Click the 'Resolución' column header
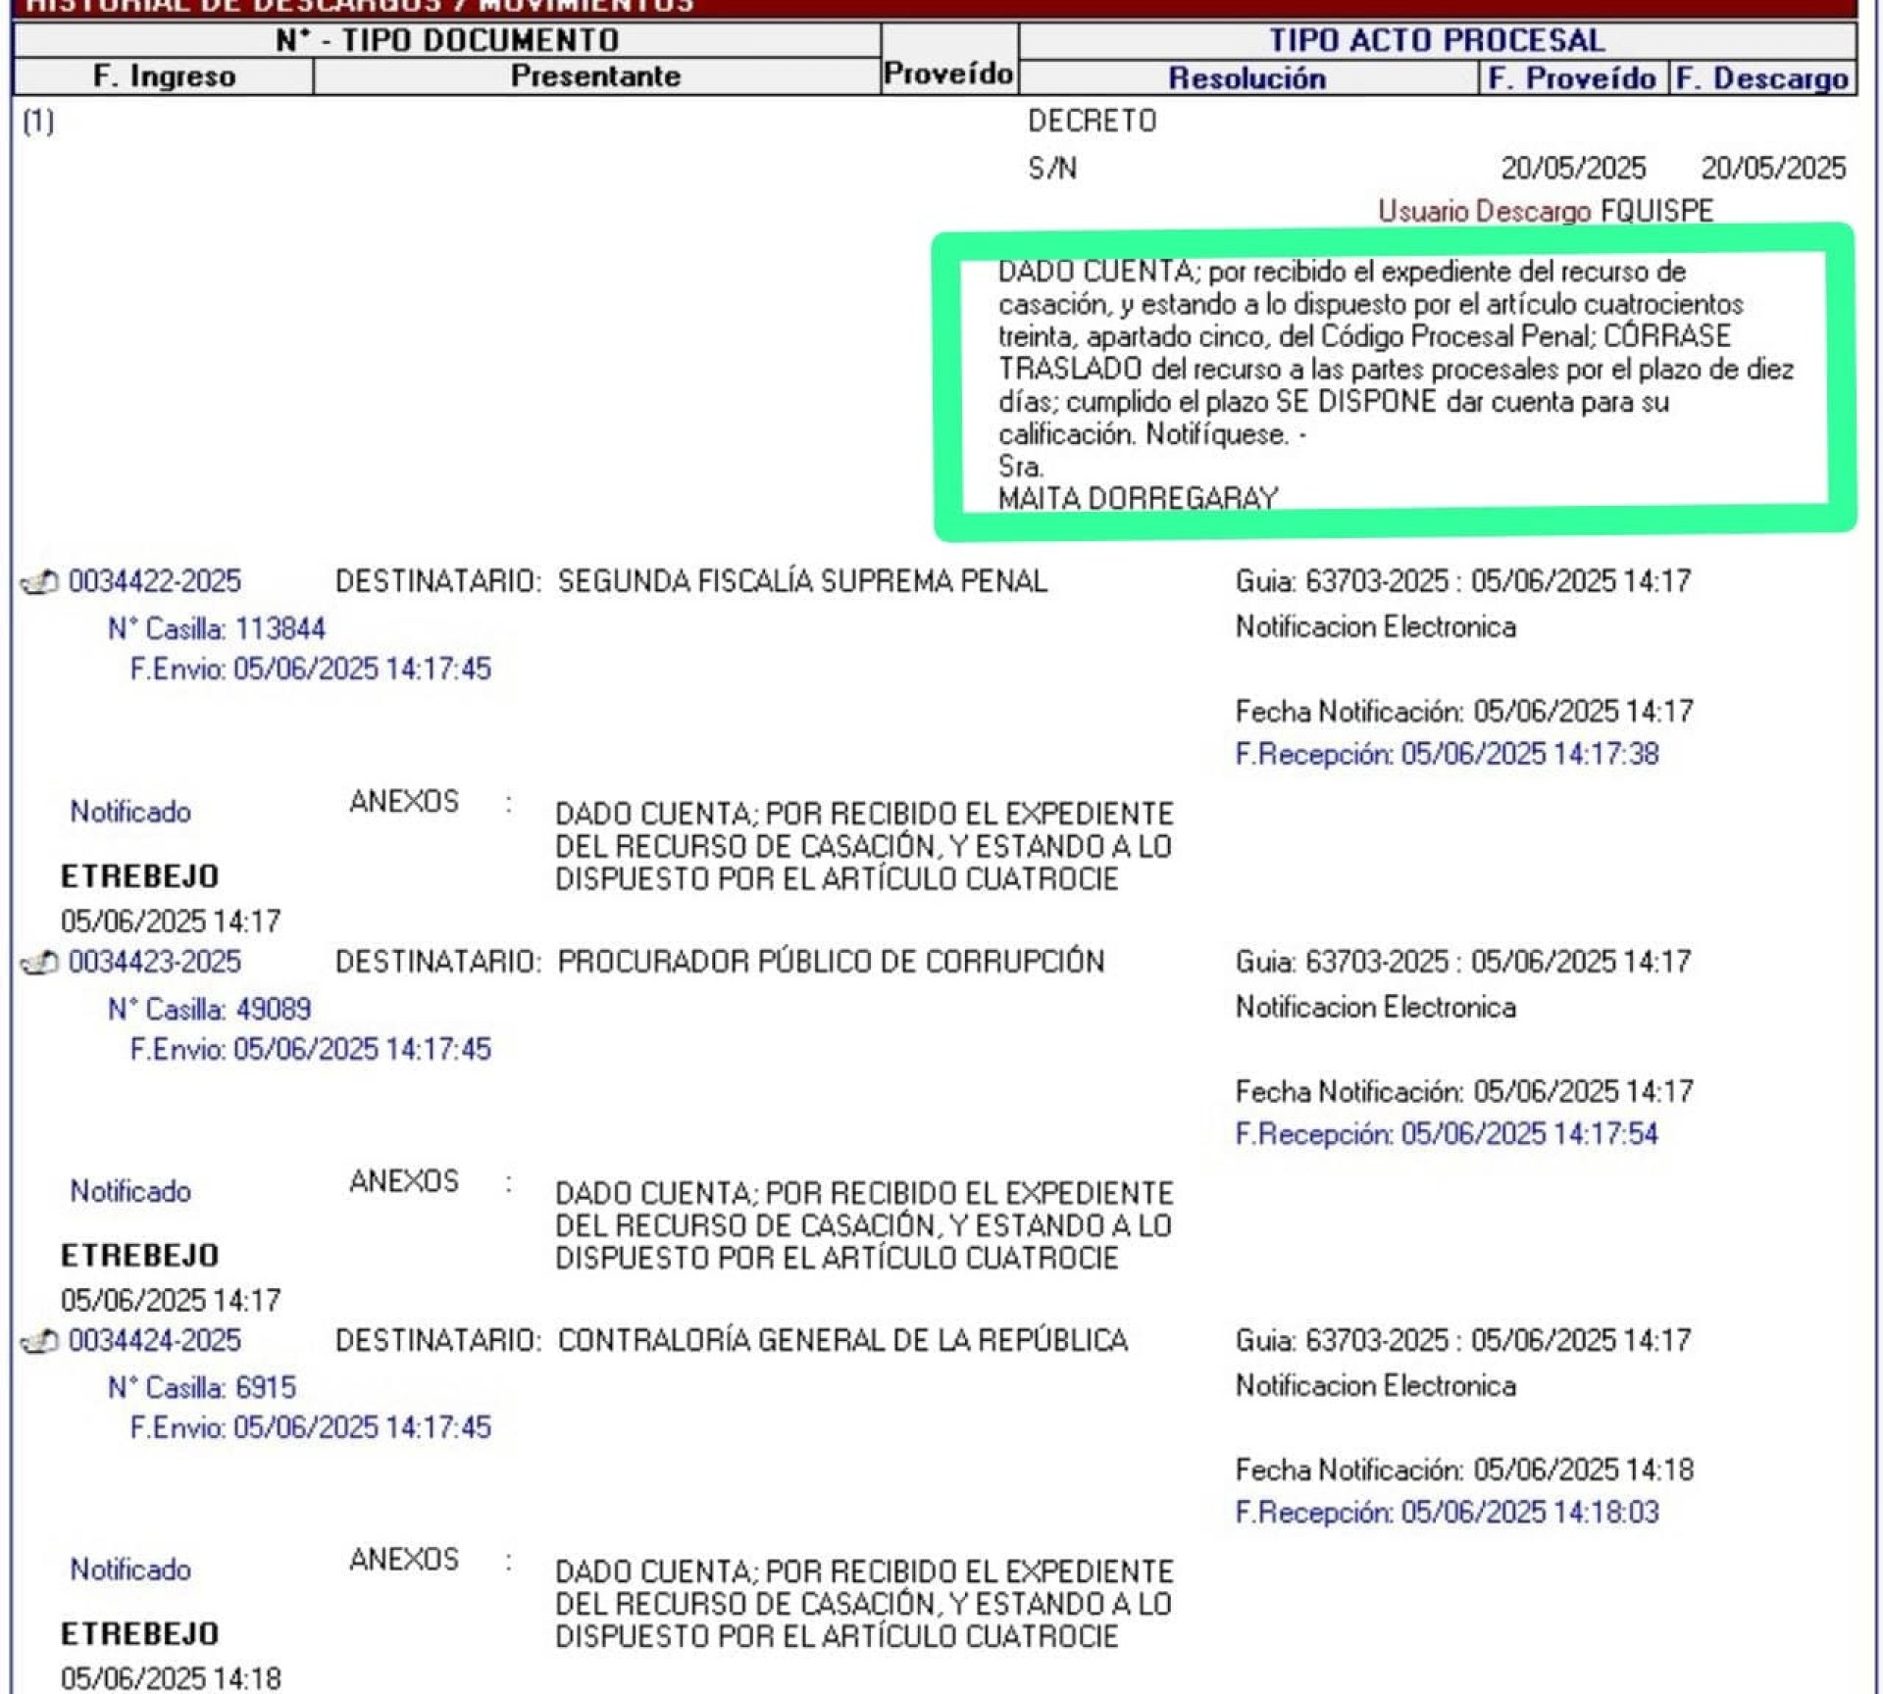This screenshot has width=1883, height=1694. click(1247, 77)
